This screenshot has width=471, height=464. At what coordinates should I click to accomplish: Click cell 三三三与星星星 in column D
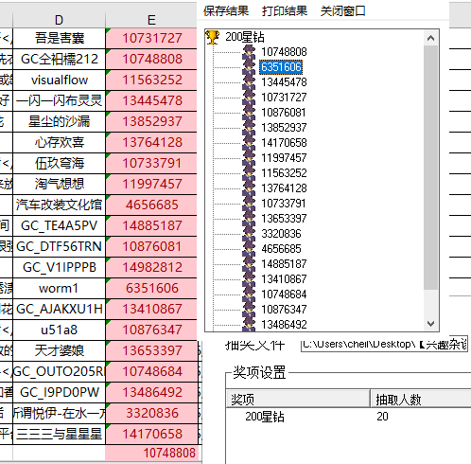(59, 434)
